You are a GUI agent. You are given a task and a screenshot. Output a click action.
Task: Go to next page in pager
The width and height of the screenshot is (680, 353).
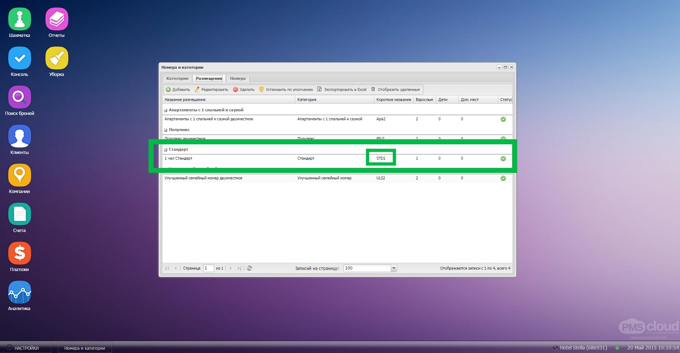tap(230, 268)
